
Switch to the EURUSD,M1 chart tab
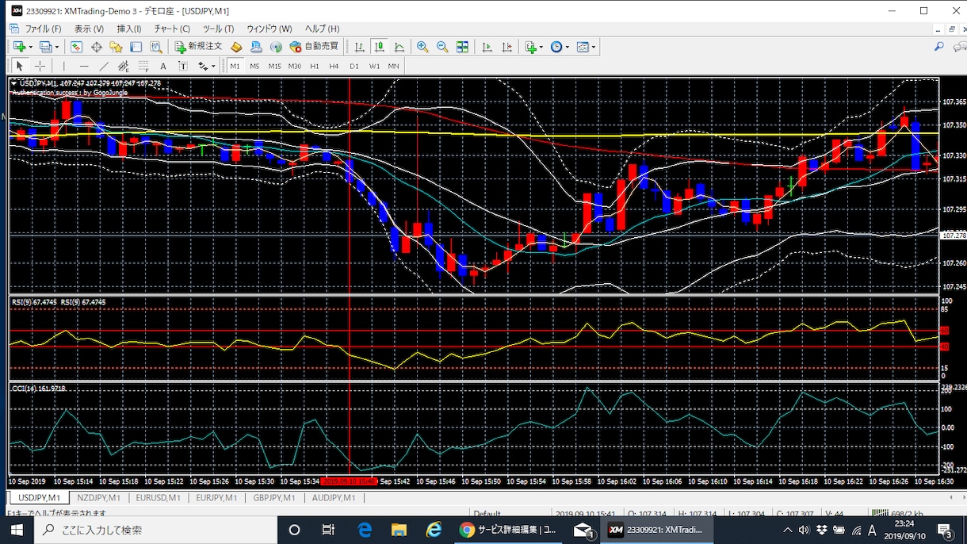point(158,498)
